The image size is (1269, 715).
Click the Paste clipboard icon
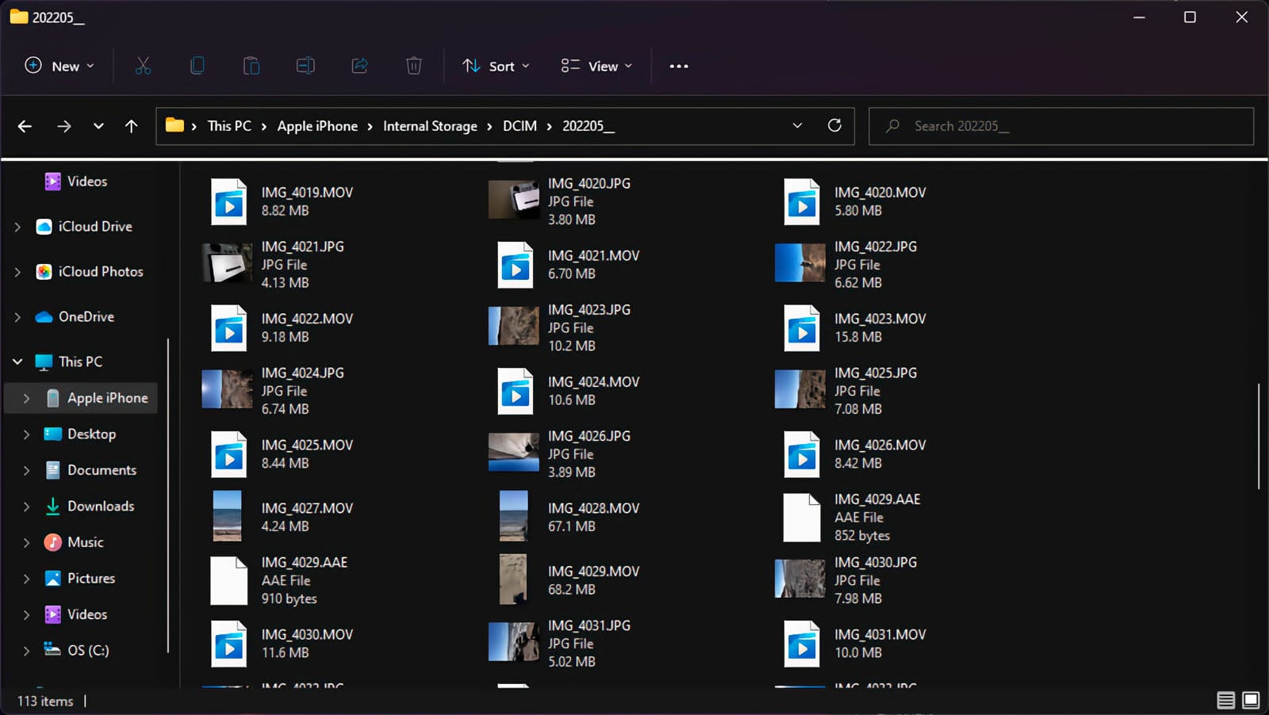click(251, 66)
